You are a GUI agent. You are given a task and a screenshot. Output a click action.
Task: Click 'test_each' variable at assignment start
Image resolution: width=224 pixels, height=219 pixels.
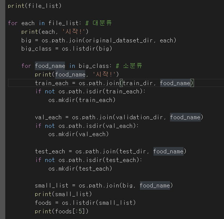click(50, 151)
